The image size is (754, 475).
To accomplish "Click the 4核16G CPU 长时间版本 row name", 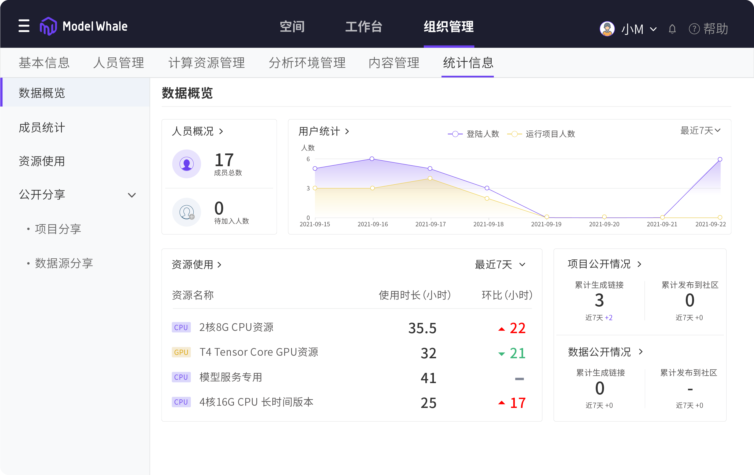I will click(x=257, y=402).
